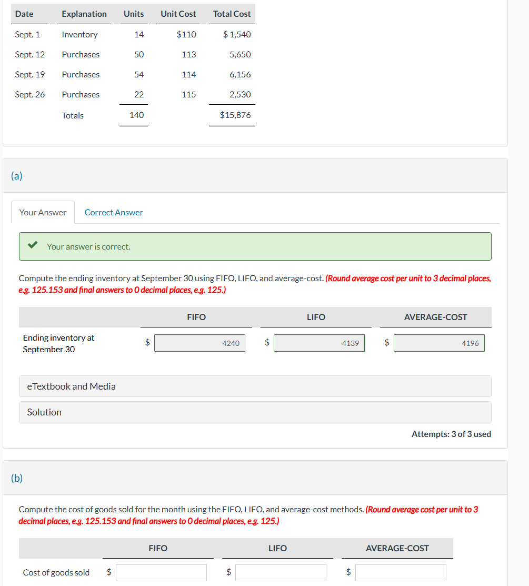Click the total cost $1,540 cell
Viewport: 529px width, 586px height.
237,34
